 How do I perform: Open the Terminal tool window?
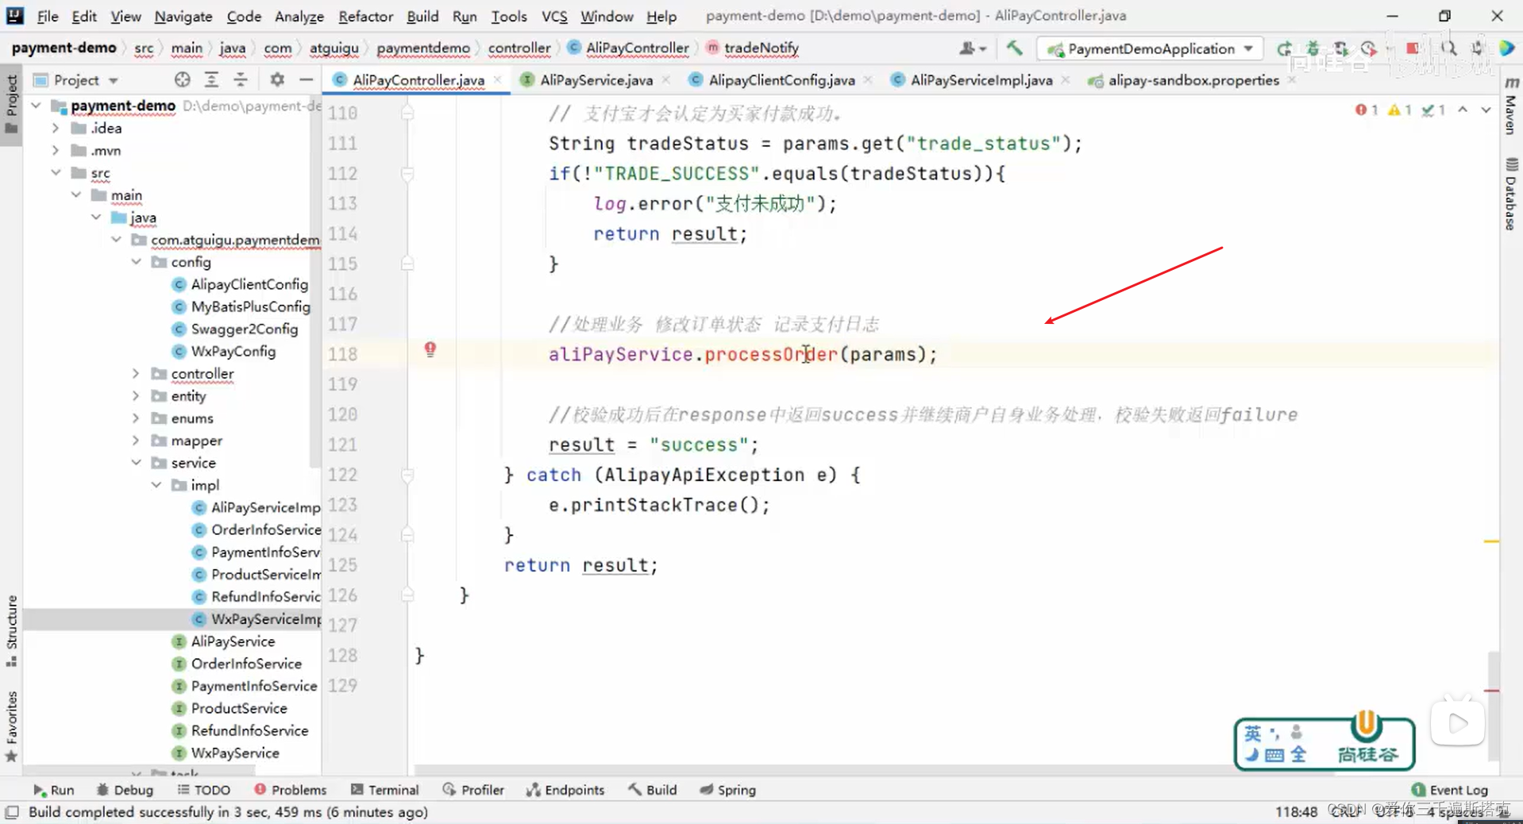coord(385,790)
